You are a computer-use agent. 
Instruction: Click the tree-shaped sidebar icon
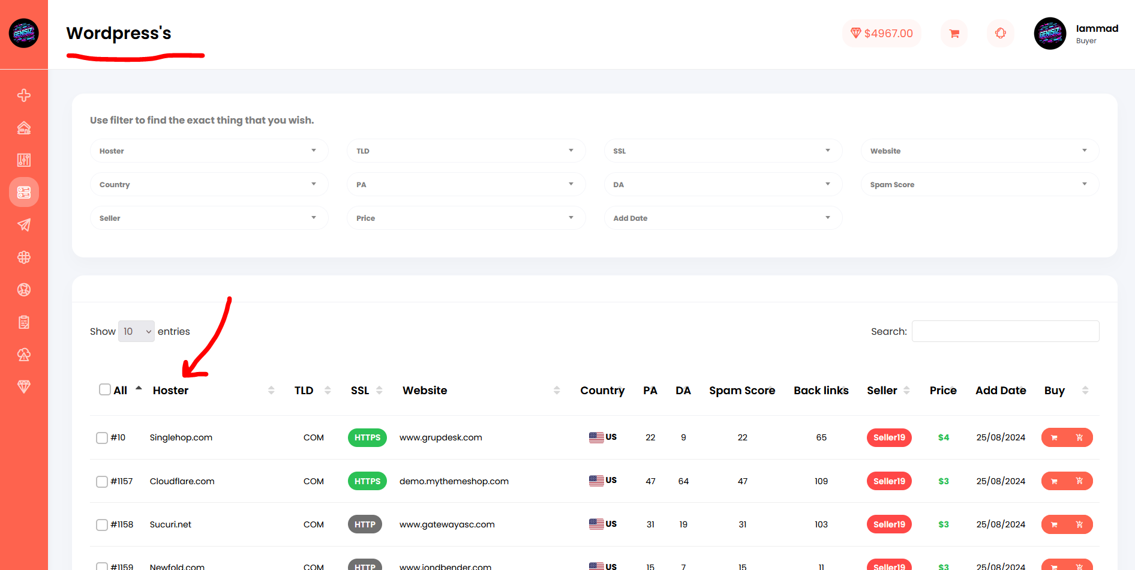(x=24, y=355)
